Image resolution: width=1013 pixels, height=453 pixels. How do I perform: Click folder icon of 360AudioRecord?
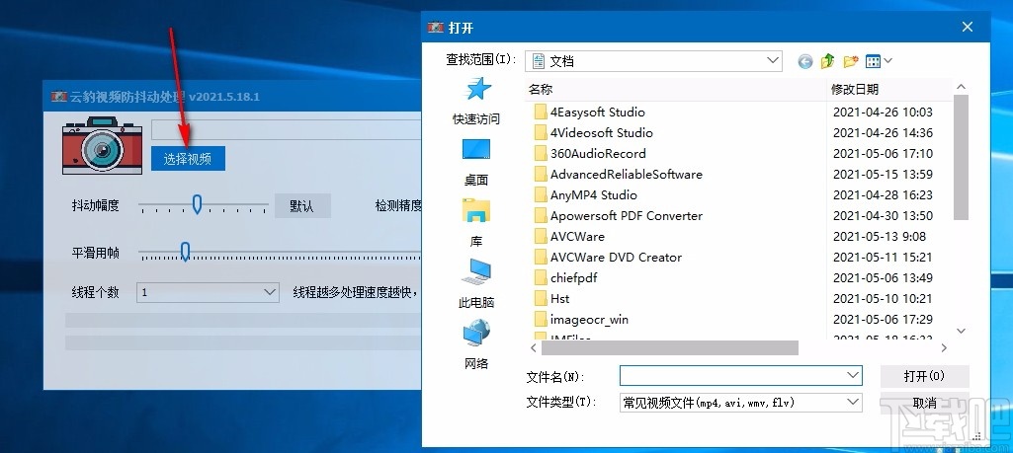(x=540, y=154)
